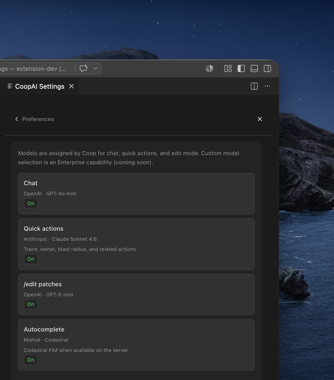334x380 pixels.
Task: Toggle the Chat On badge
Action: [31, 203]
